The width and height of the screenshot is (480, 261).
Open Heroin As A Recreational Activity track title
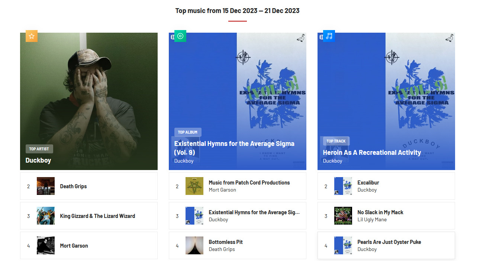[x=372, y=153]
